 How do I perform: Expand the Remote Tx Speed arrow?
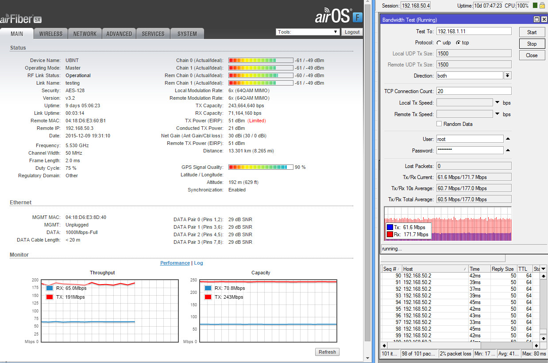pos(498,114)
